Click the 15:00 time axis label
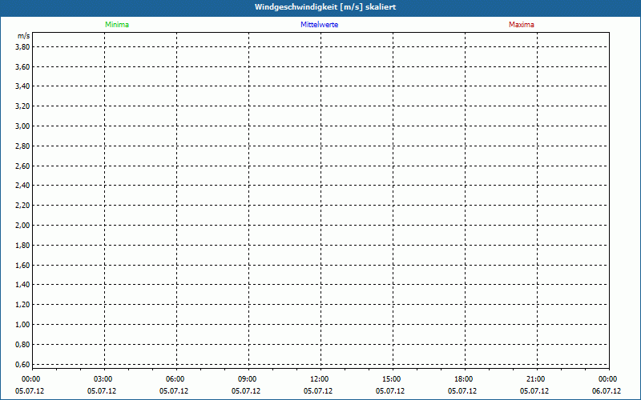641x400 pixels. coord(391,379)
